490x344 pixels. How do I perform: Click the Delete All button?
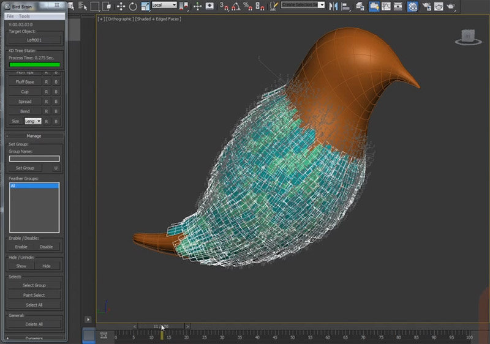click(x=34, y=324)
